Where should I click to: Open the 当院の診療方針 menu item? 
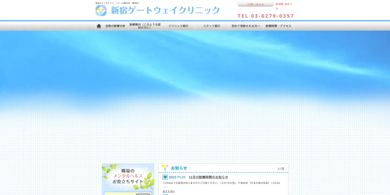115,26
